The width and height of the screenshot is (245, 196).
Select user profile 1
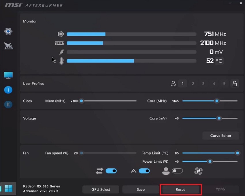182,84
